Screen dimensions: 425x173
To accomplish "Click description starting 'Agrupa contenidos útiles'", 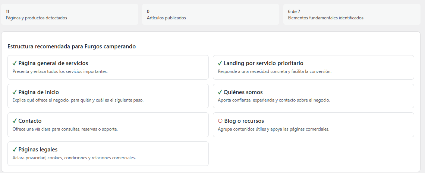I will click(x=274, y=129).
